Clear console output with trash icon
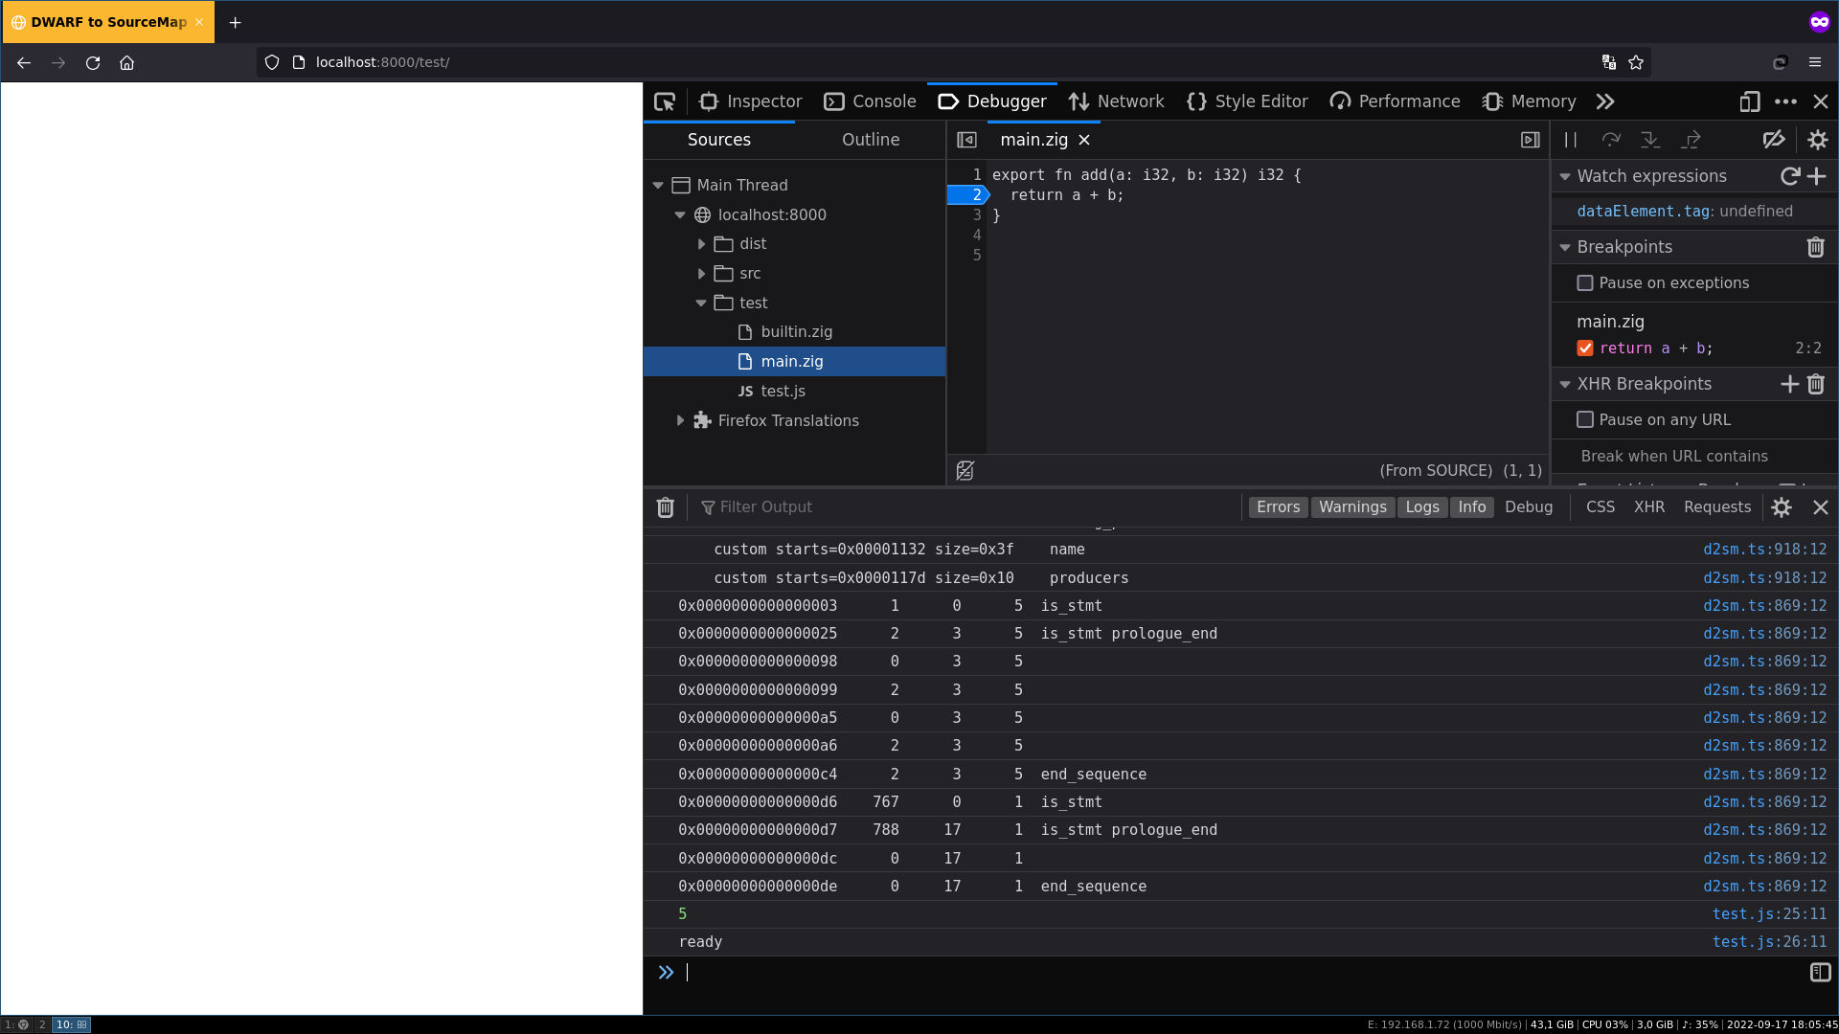This screenshot has height=1034, width=1839. (x=665, y=507)
